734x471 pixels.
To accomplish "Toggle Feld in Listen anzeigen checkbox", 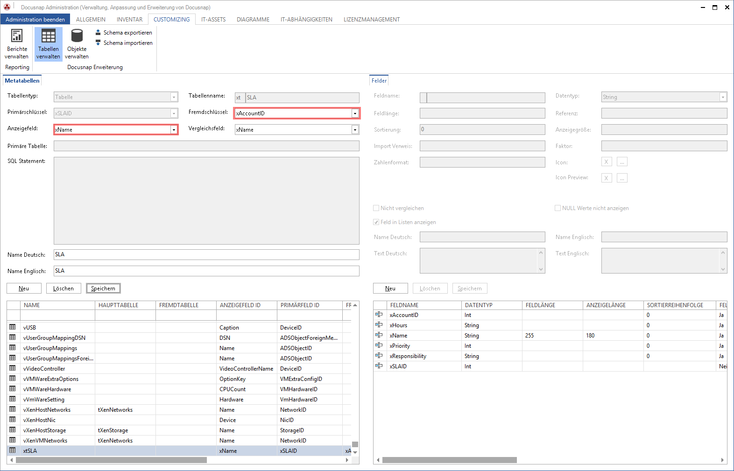I will pos(376,222).
